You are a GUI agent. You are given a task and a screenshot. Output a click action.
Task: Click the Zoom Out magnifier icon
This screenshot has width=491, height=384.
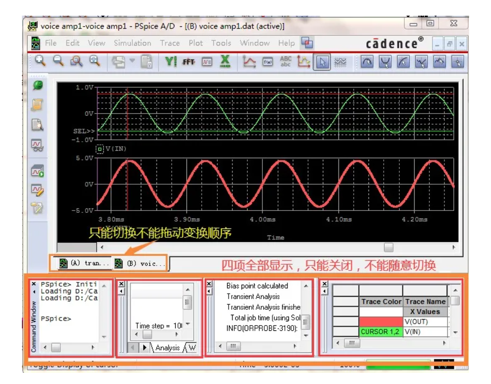[x=58, y=61]
